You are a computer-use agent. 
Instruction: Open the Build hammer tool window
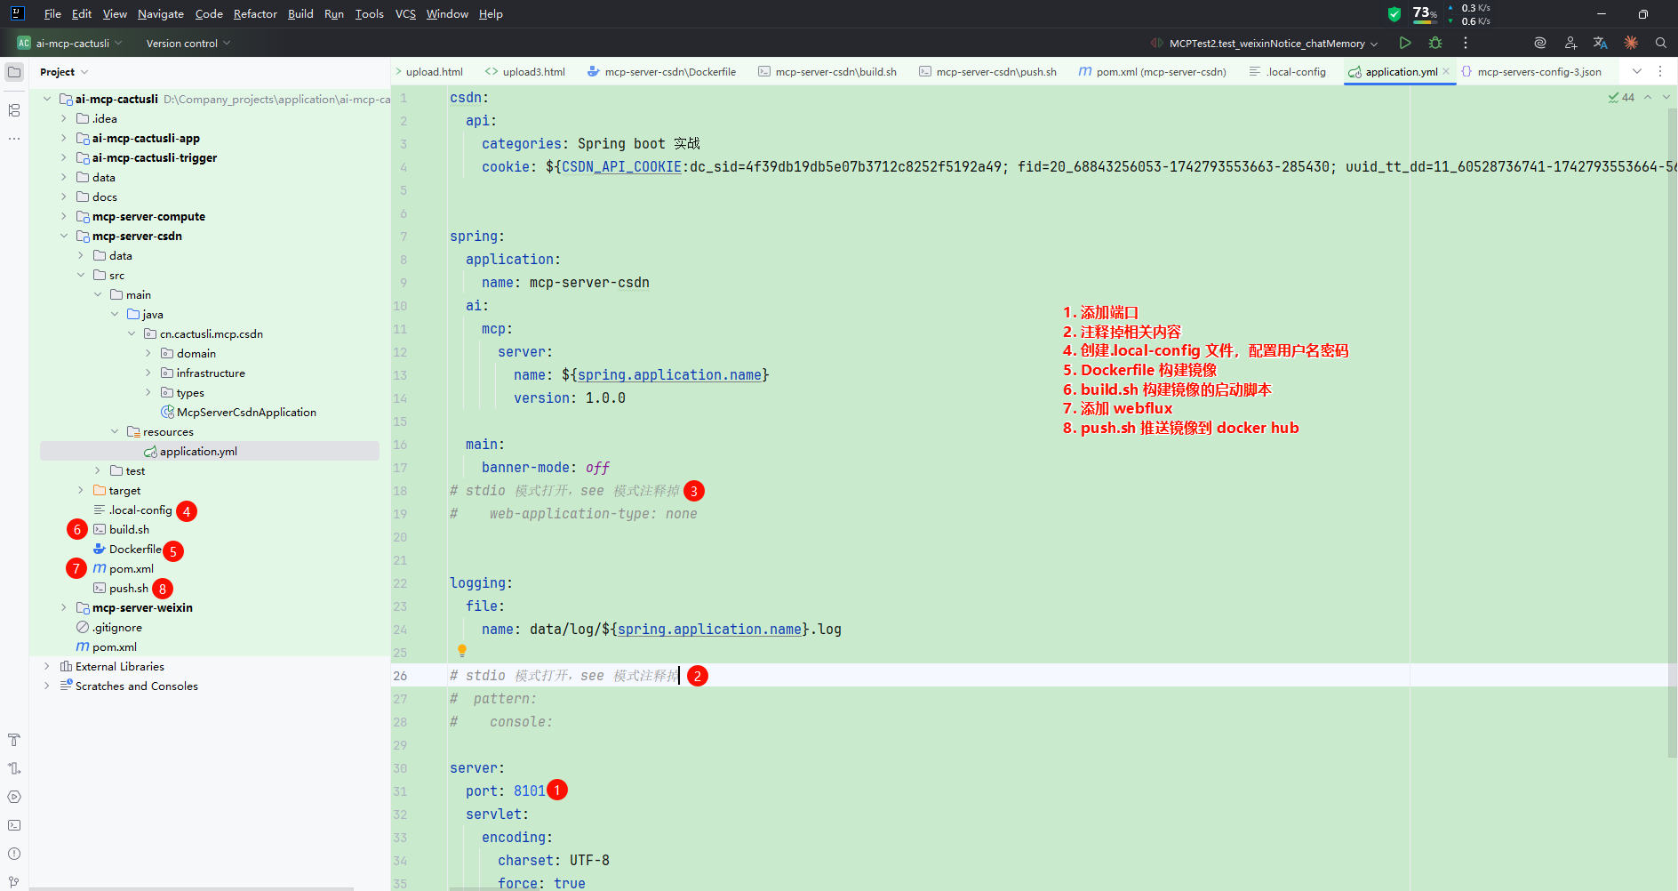(x=14, y=740)
